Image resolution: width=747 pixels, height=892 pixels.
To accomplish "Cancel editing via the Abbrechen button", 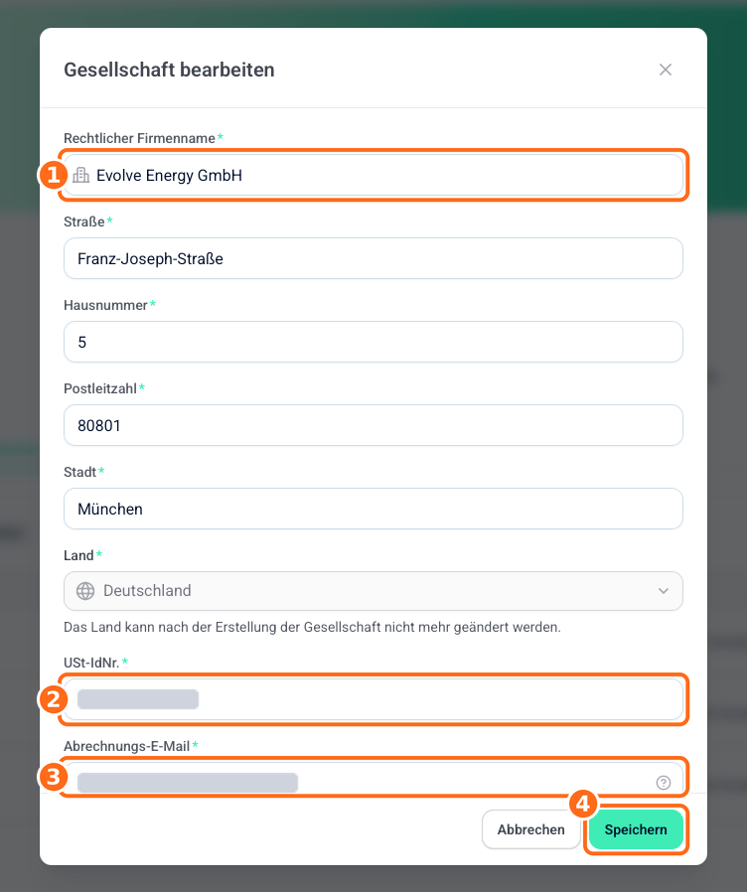I will tap(530, 829).
